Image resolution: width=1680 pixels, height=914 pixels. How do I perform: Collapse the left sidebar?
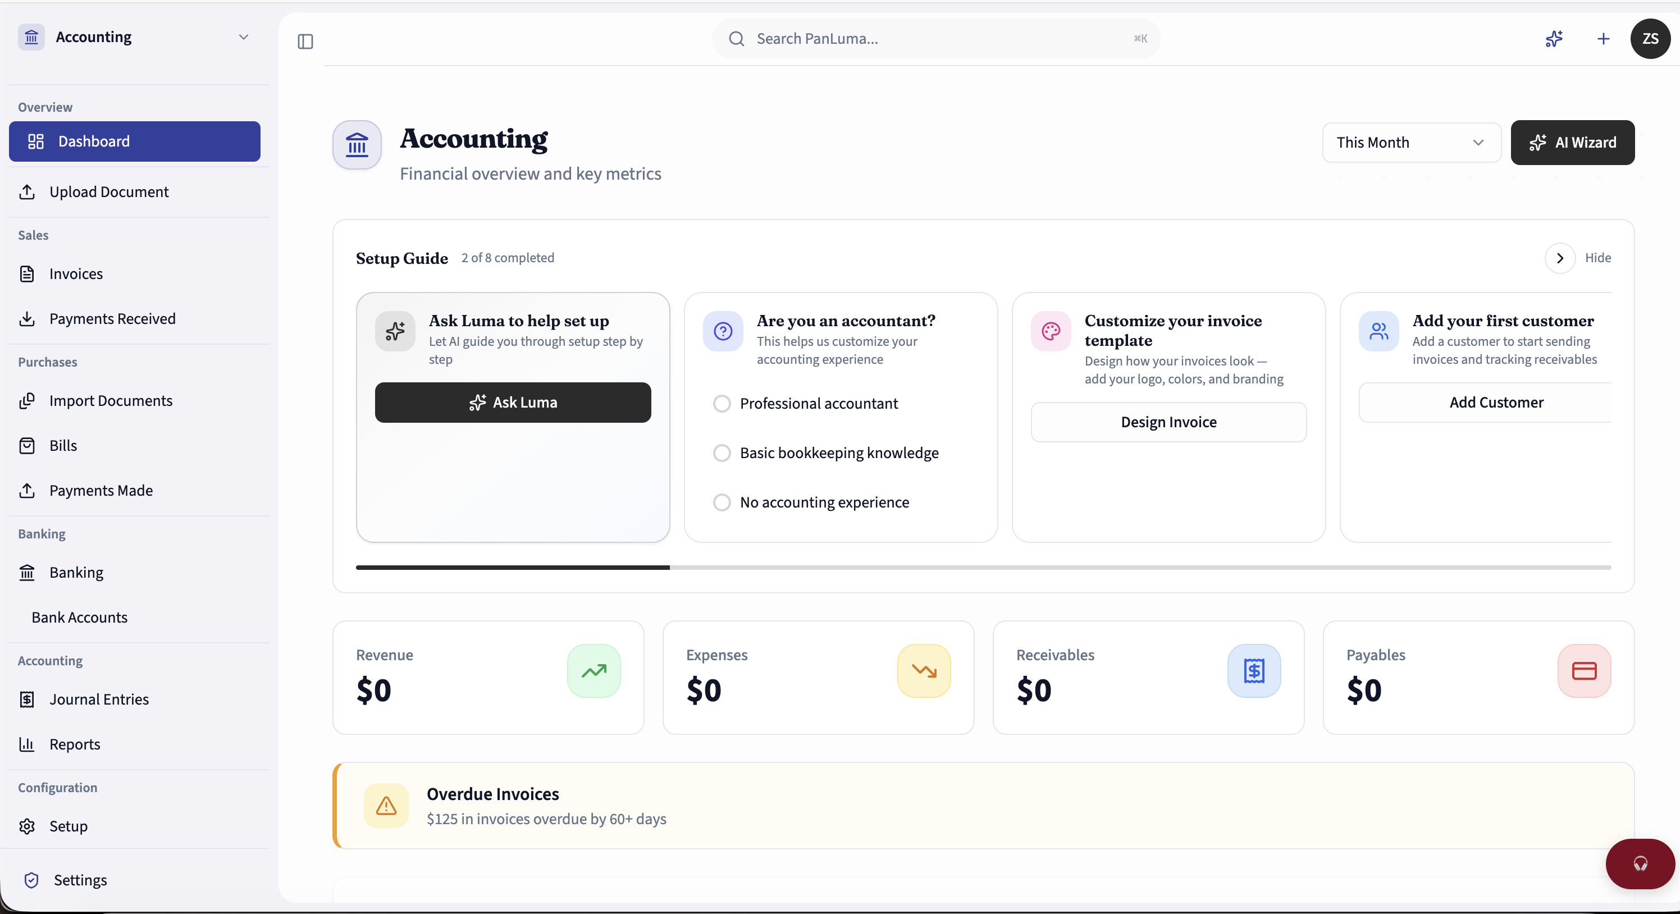[304, 41]
